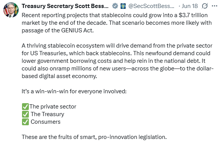This screenshot has height=142, width=222.
Task: Click the gray verified checkmark badge
Action: (115, 6)
